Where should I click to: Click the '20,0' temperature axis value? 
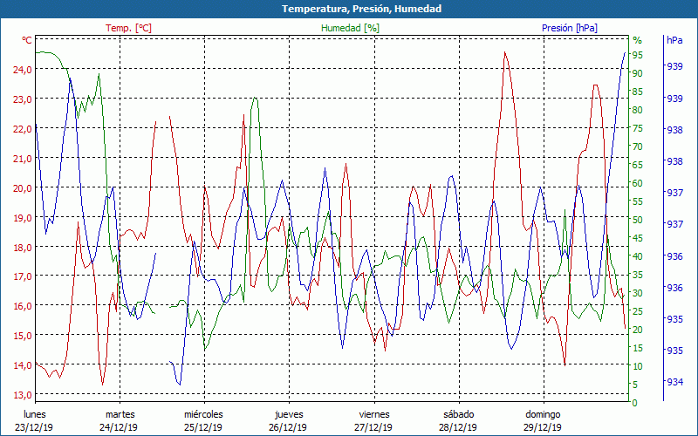coord(23,187)
